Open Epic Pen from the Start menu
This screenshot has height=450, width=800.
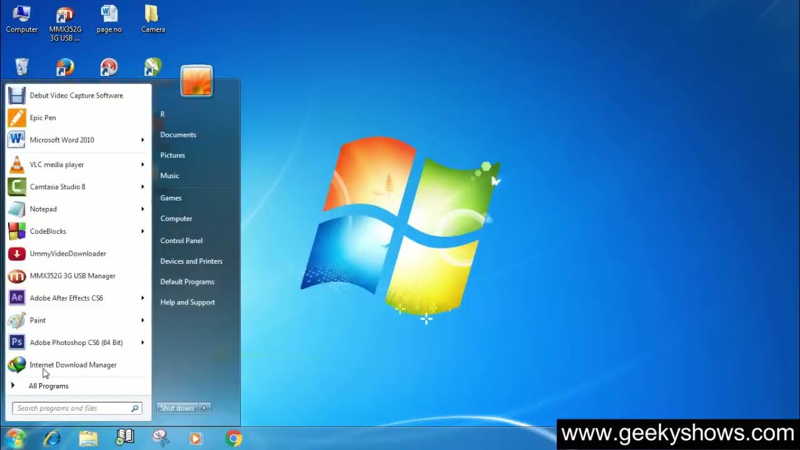click(77, 117)
